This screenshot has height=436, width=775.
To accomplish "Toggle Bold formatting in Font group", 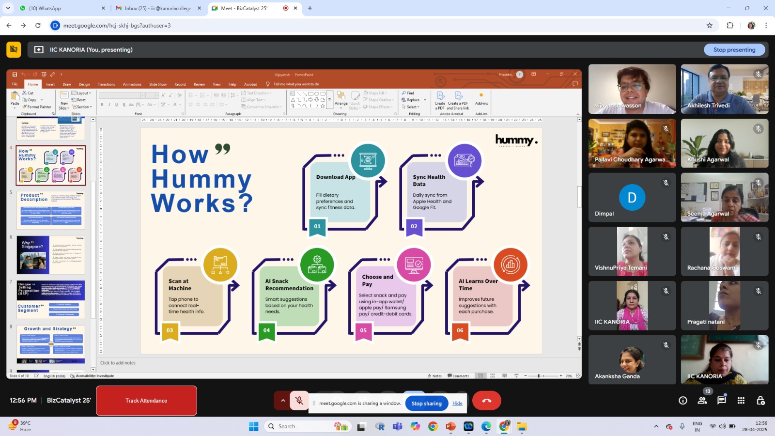I will pyautogui.click(x=102, y=105).
